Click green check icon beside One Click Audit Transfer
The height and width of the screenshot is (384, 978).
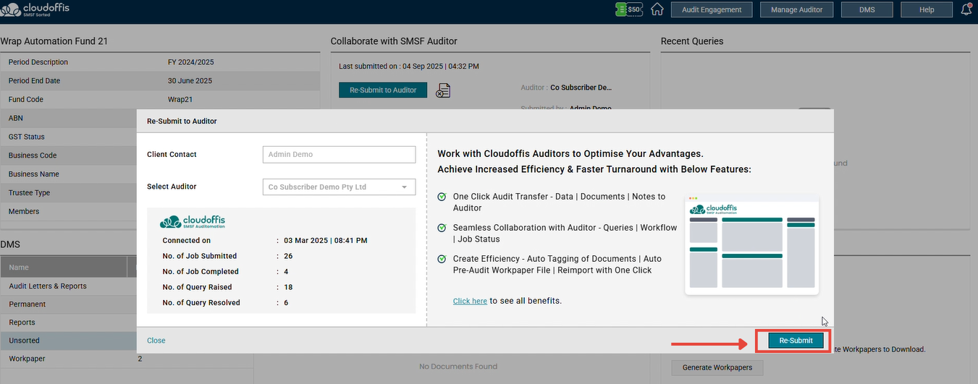442,197
